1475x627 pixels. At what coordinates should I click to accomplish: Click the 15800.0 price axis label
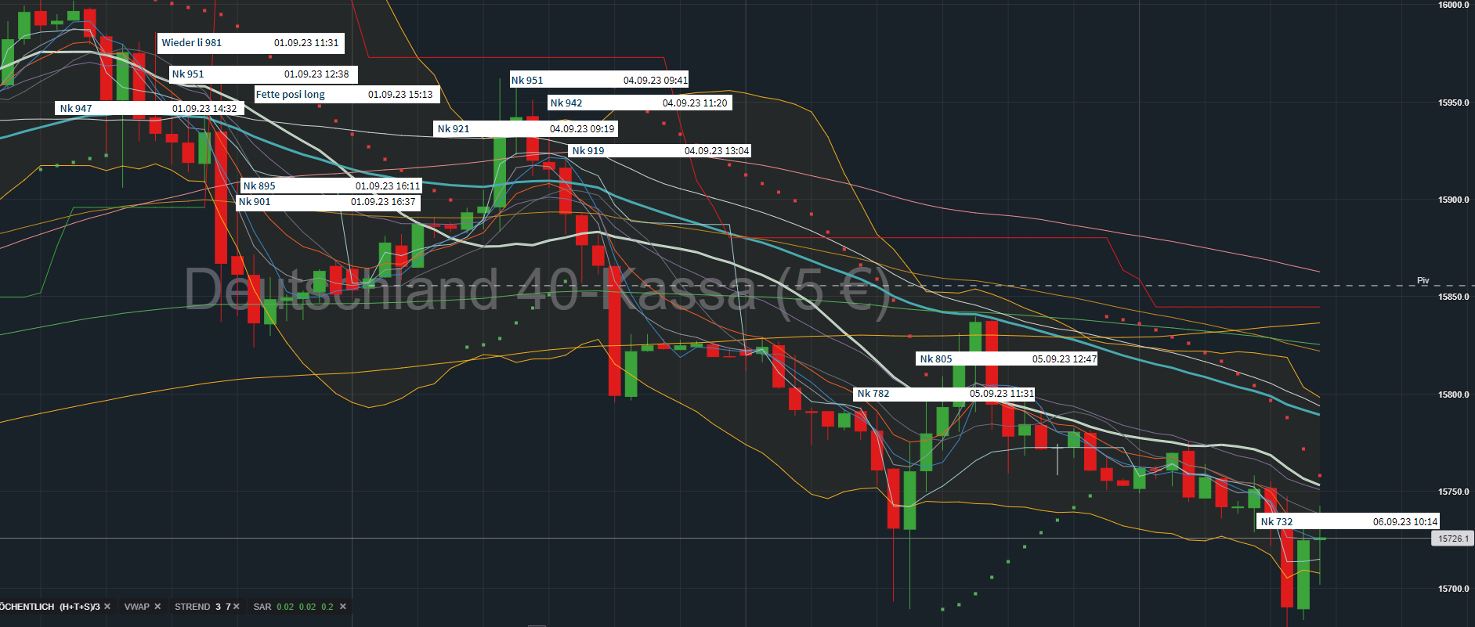click(1454, 395)
